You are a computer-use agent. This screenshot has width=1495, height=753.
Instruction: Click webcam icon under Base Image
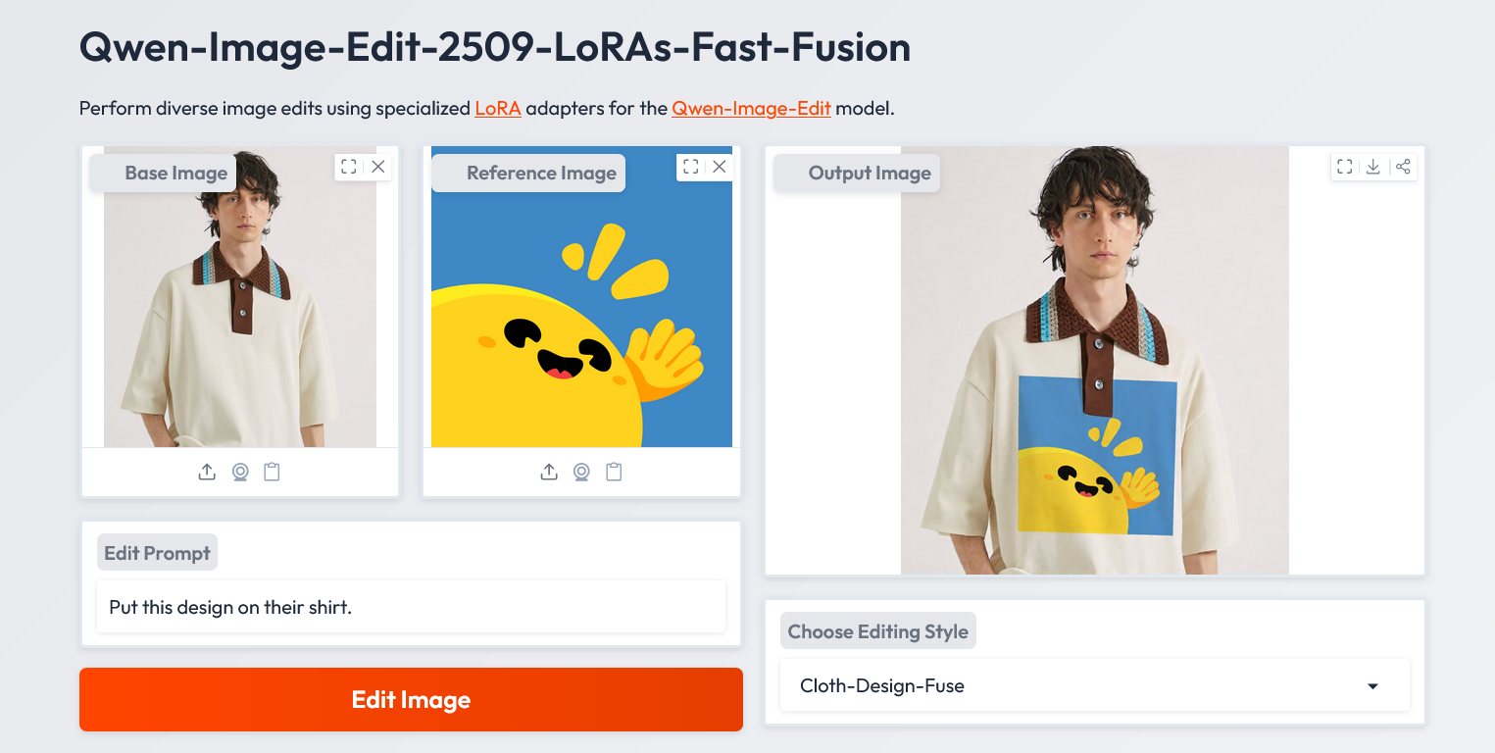click(240, 473)
